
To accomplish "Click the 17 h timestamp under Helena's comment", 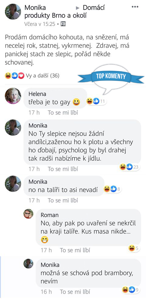I will click(x=34, y=112).
